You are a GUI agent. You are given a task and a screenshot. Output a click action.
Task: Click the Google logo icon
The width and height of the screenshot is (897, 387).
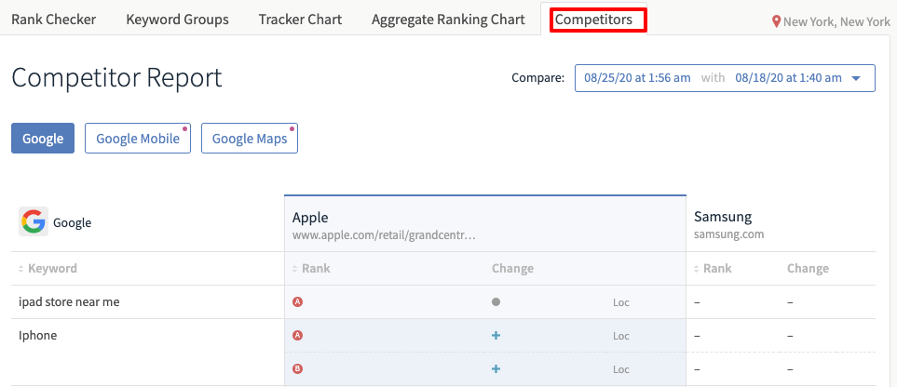[34, 221]
